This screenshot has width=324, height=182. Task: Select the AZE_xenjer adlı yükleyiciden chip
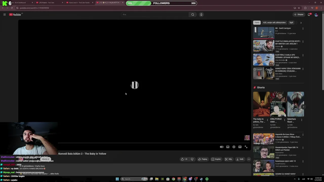pos(274,22)
